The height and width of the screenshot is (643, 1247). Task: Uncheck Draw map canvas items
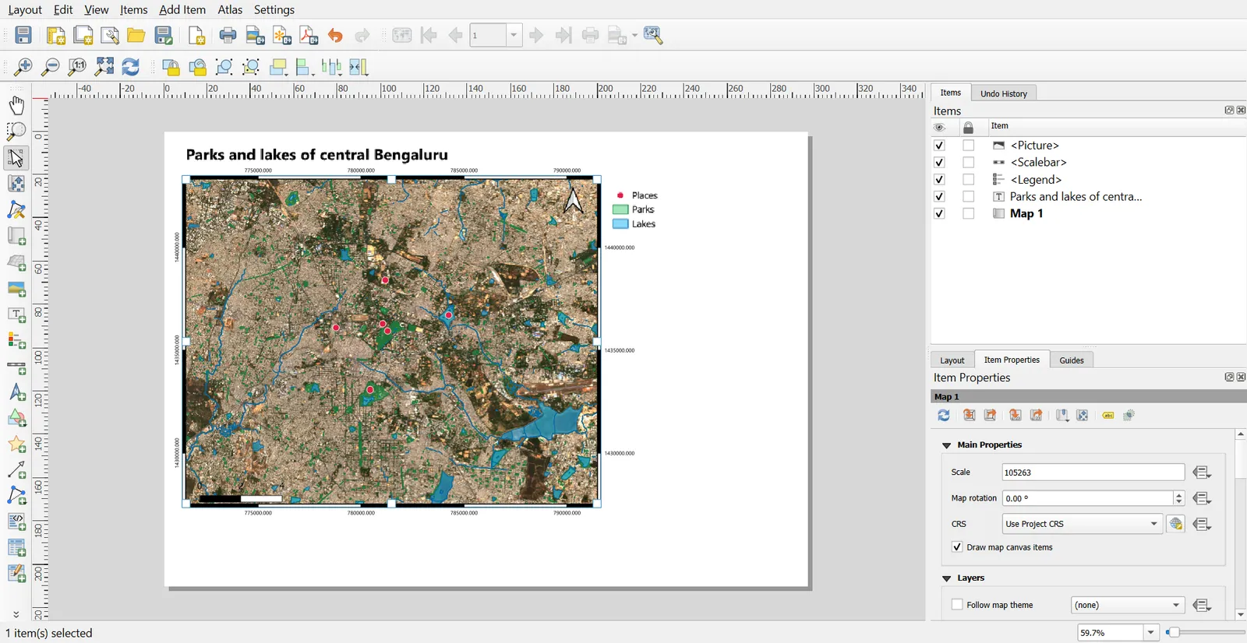tap(957, 547)
